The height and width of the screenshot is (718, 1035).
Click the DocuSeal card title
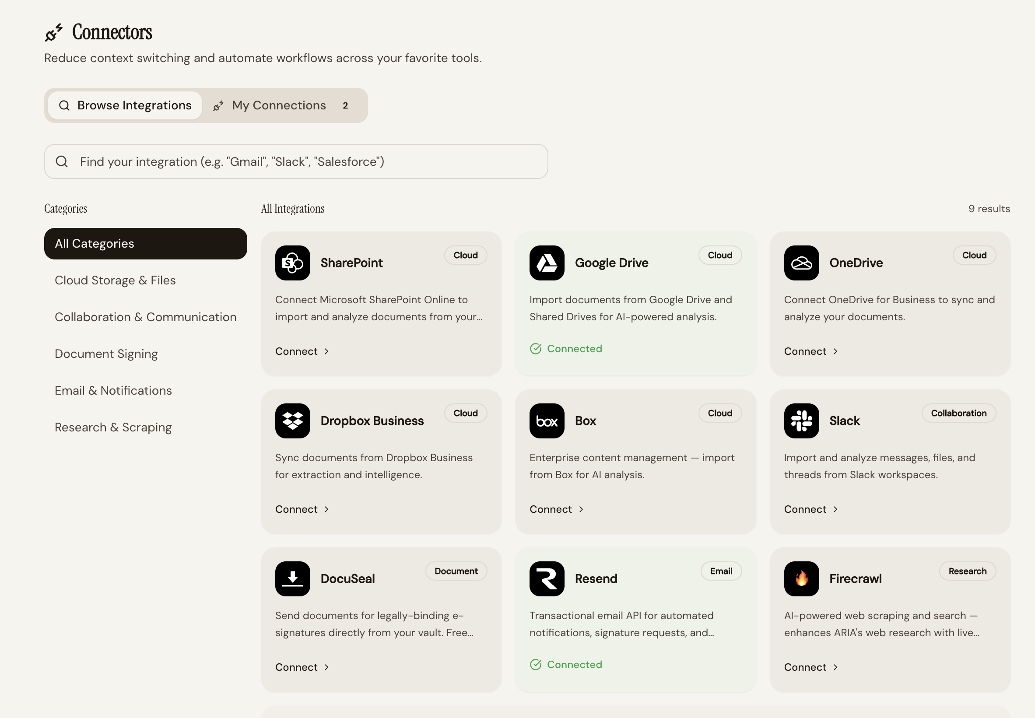coord(347,578)
